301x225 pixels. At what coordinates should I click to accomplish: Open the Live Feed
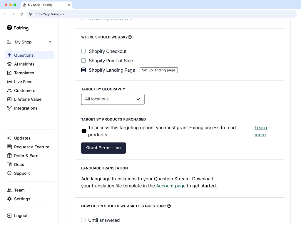pyautogui.click(x=23, y=81)
